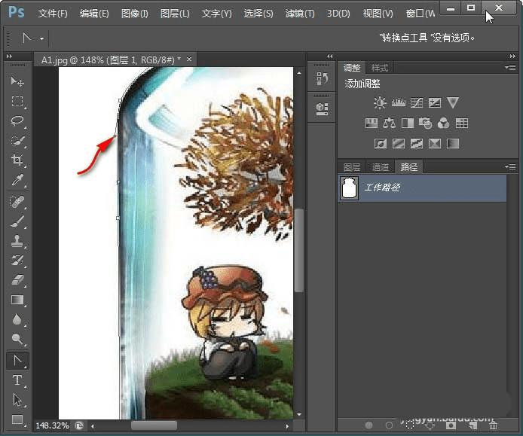Activate the Horizontal Type tool
The height and width of the screenshot is (436, 523).
coord(17,380)
